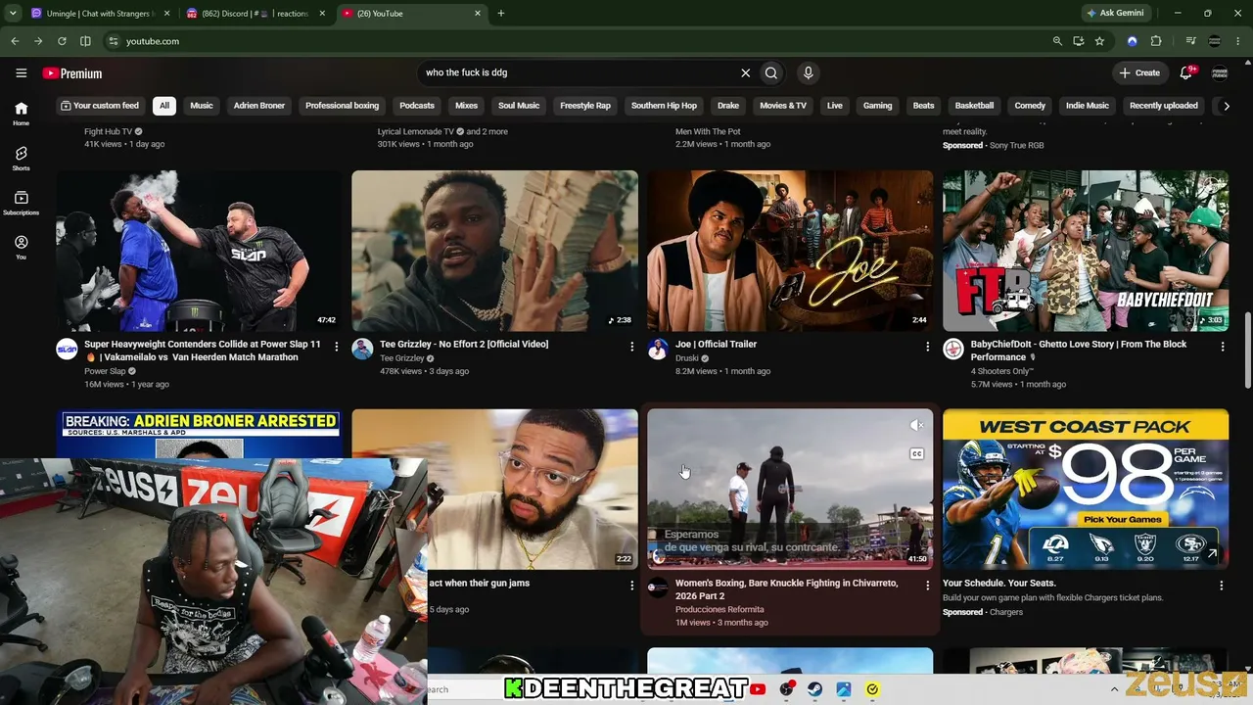
Task: Visit Producciones Reformita channel name
Action: [719, 609]
